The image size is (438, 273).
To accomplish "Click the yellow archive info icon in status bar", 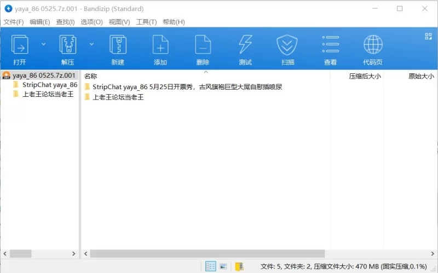I will (x=239, y=266).
